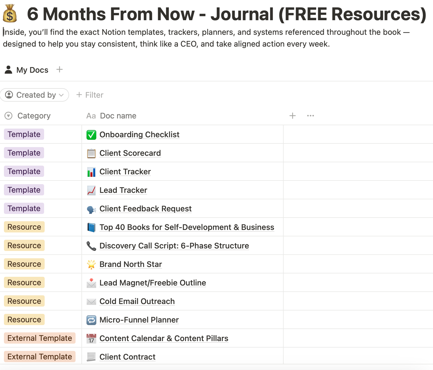Click the phone icon beside Discovery Call Script

91,246
